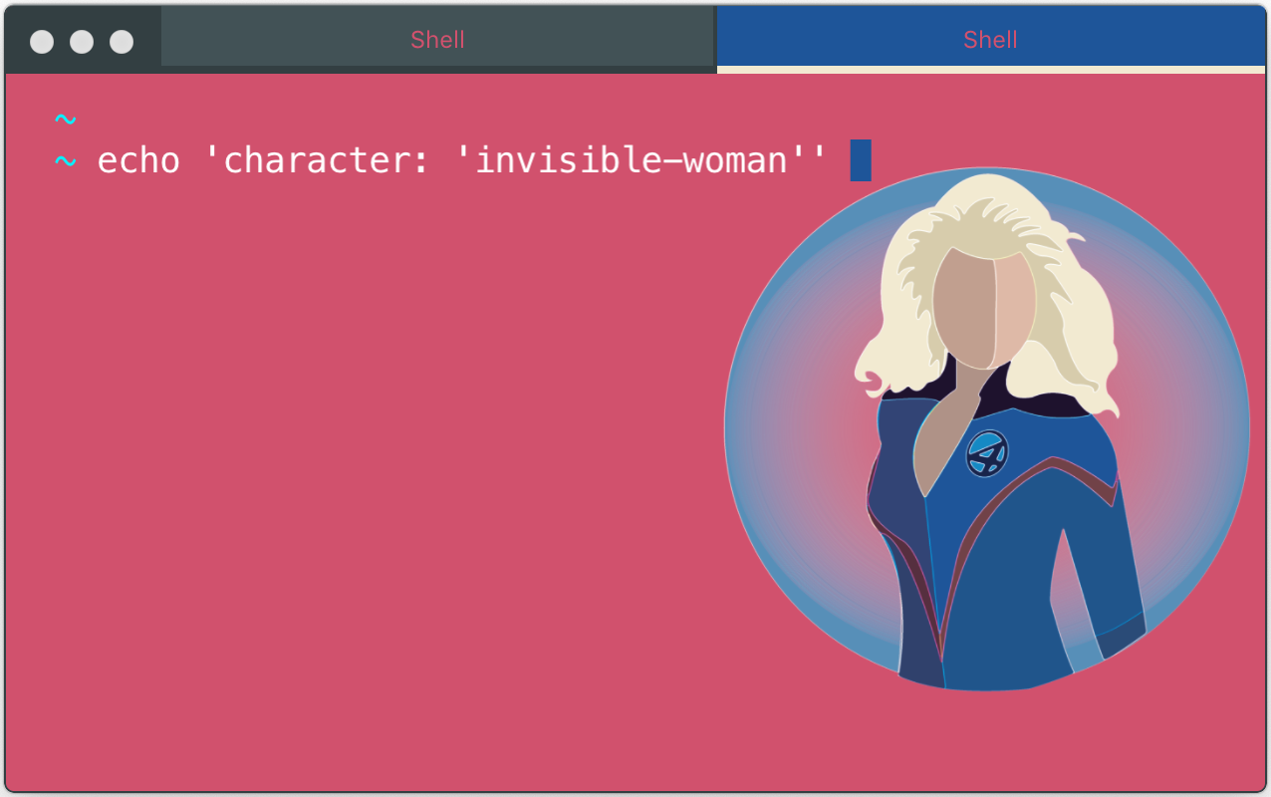
Task: Click the third window control dot
Action: coord(122,41)
